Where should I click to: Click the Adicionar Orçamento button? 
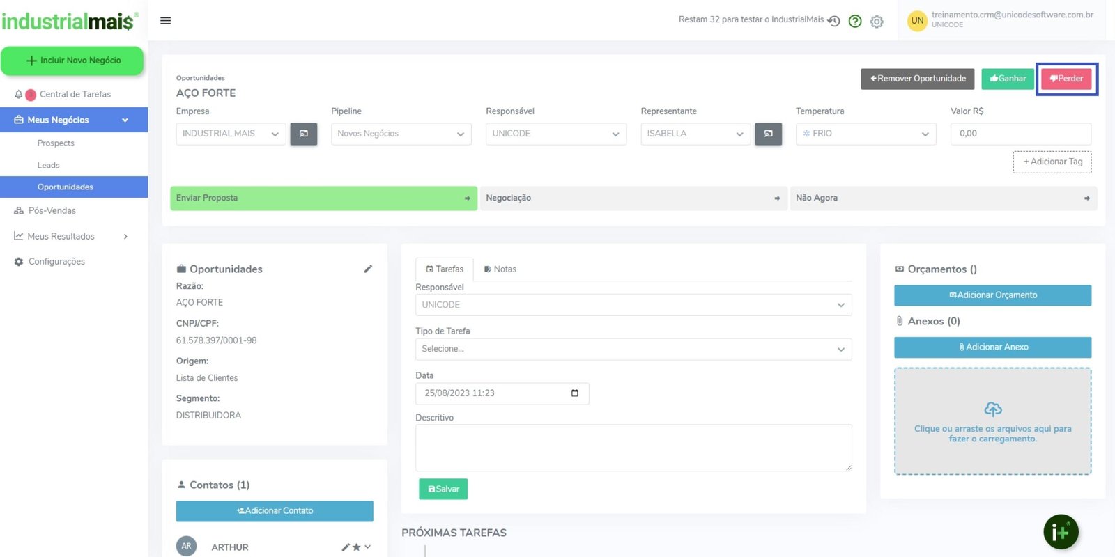pos(992,295)
